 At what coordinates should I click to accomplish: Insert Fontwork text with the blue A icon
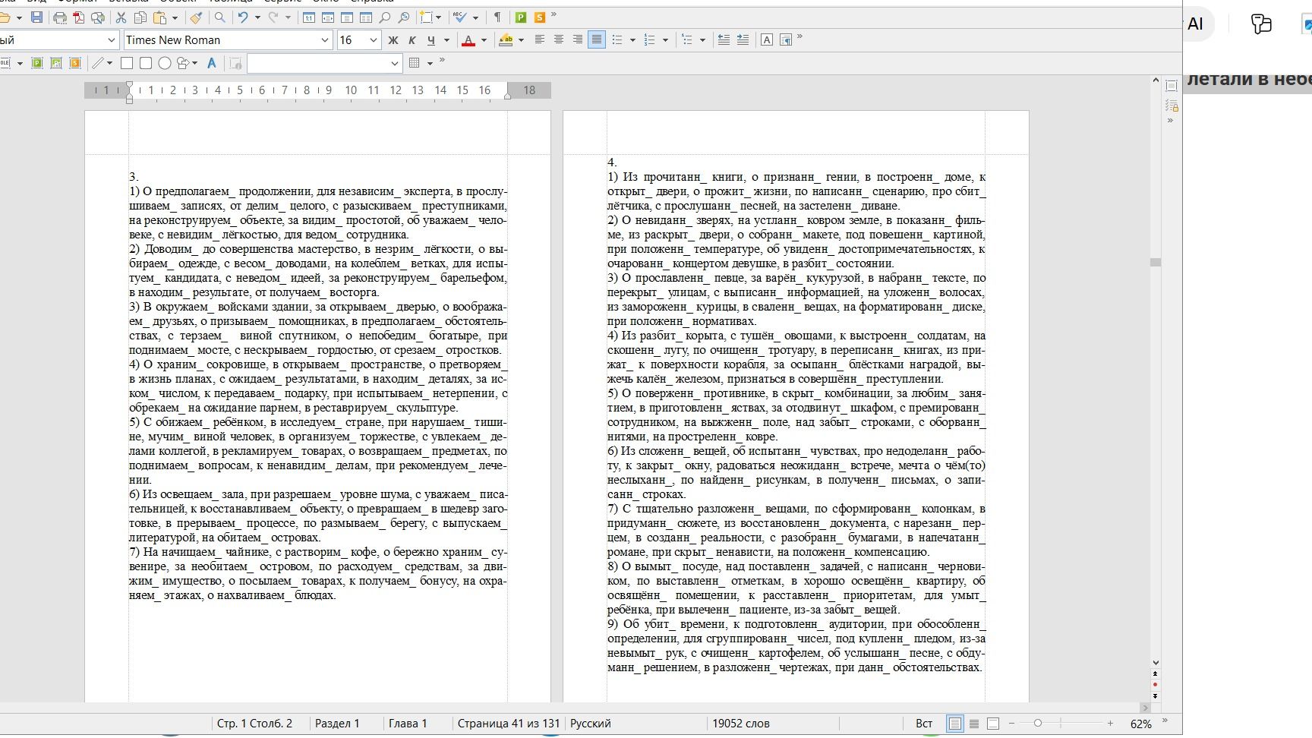(x=212, y=63)
